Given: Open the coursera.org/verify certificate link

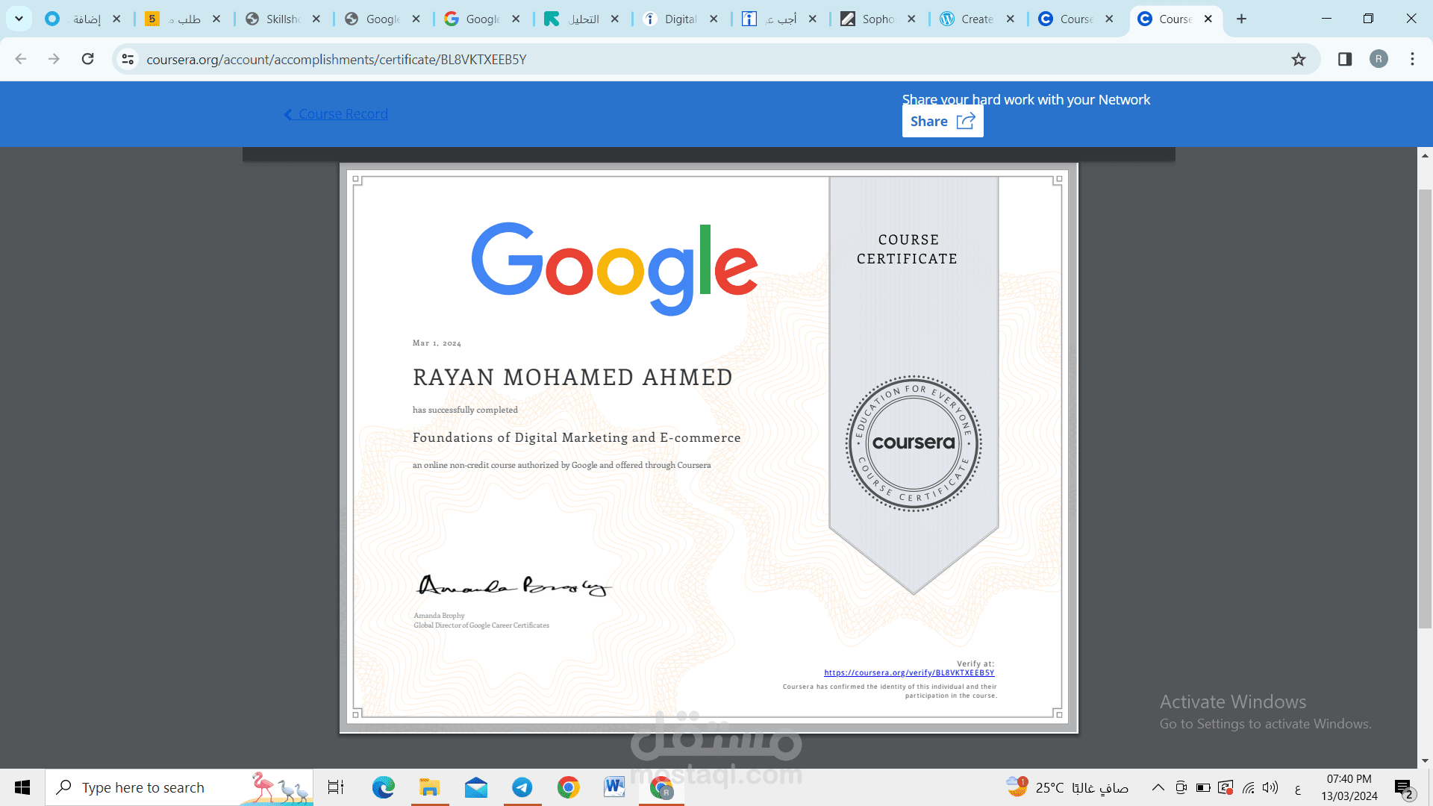Looking at the screenshot, I should coord(909,672).
